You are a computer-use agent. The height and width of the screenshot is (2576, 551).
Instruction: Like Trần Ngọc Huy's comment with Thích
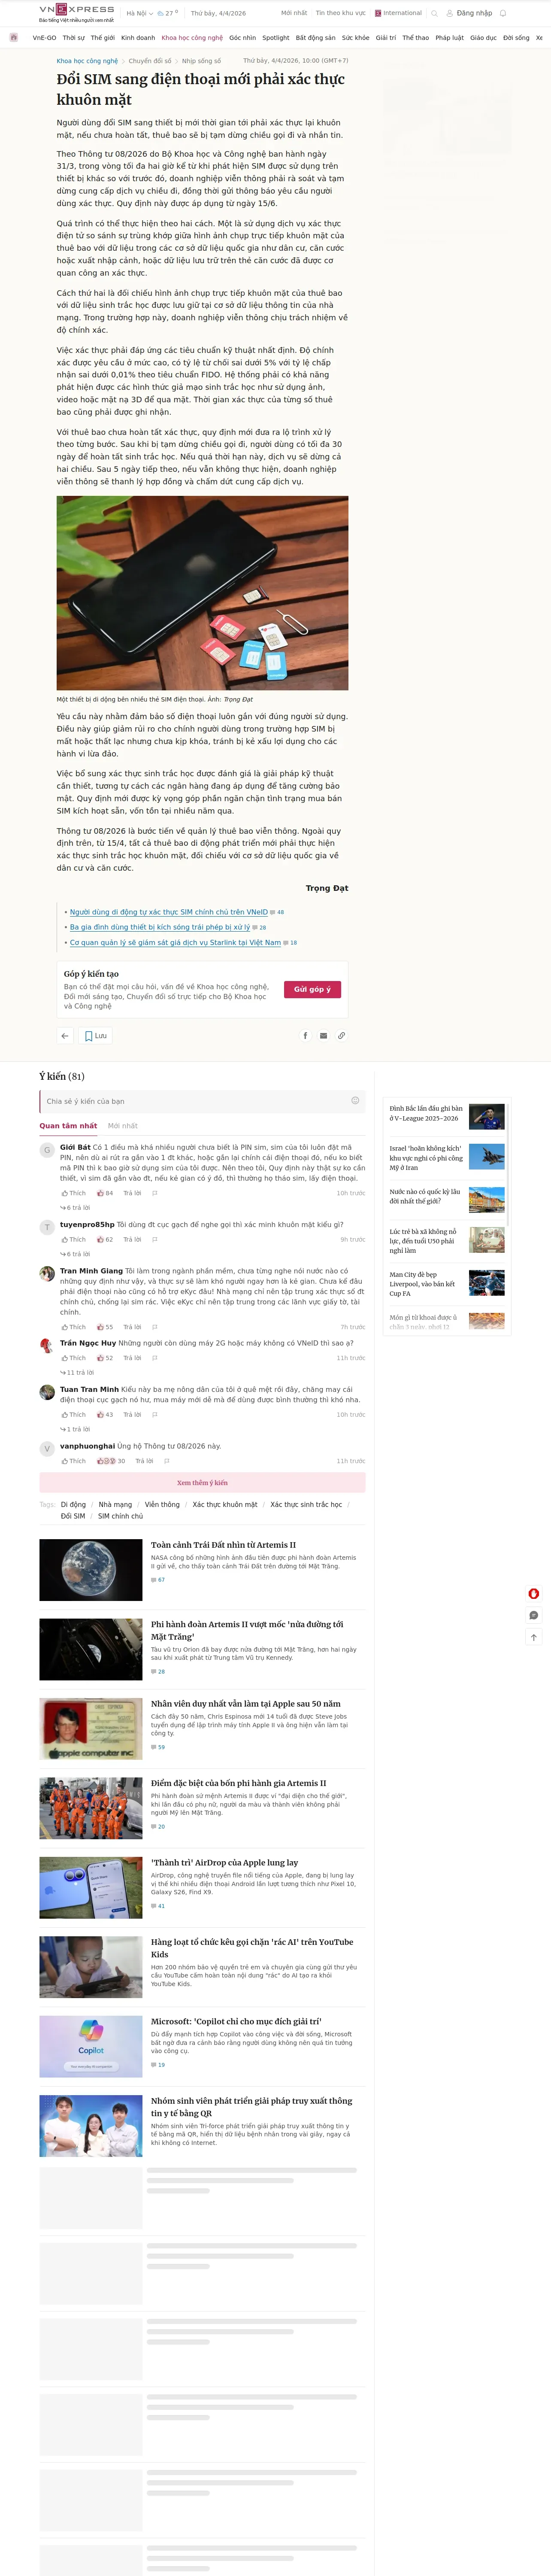(x=74, y=1358)
